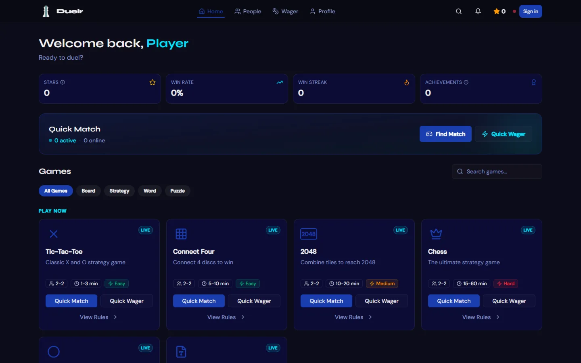The height and width of the screenshot is (363, 581).
Task: Click the red status dot beside Sign in
Action: pyautogui.click(x=514, y=11)
